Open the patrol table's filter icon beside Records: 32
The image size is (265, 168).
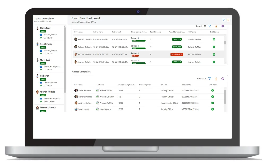coord(210,26)
